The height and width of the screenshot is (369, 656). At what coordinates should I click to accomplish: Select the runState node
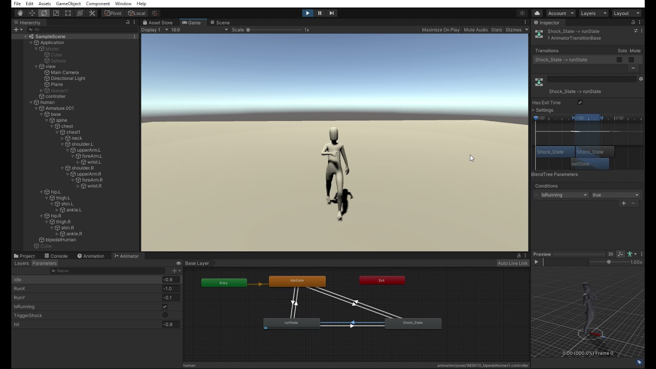pos(292,323)
